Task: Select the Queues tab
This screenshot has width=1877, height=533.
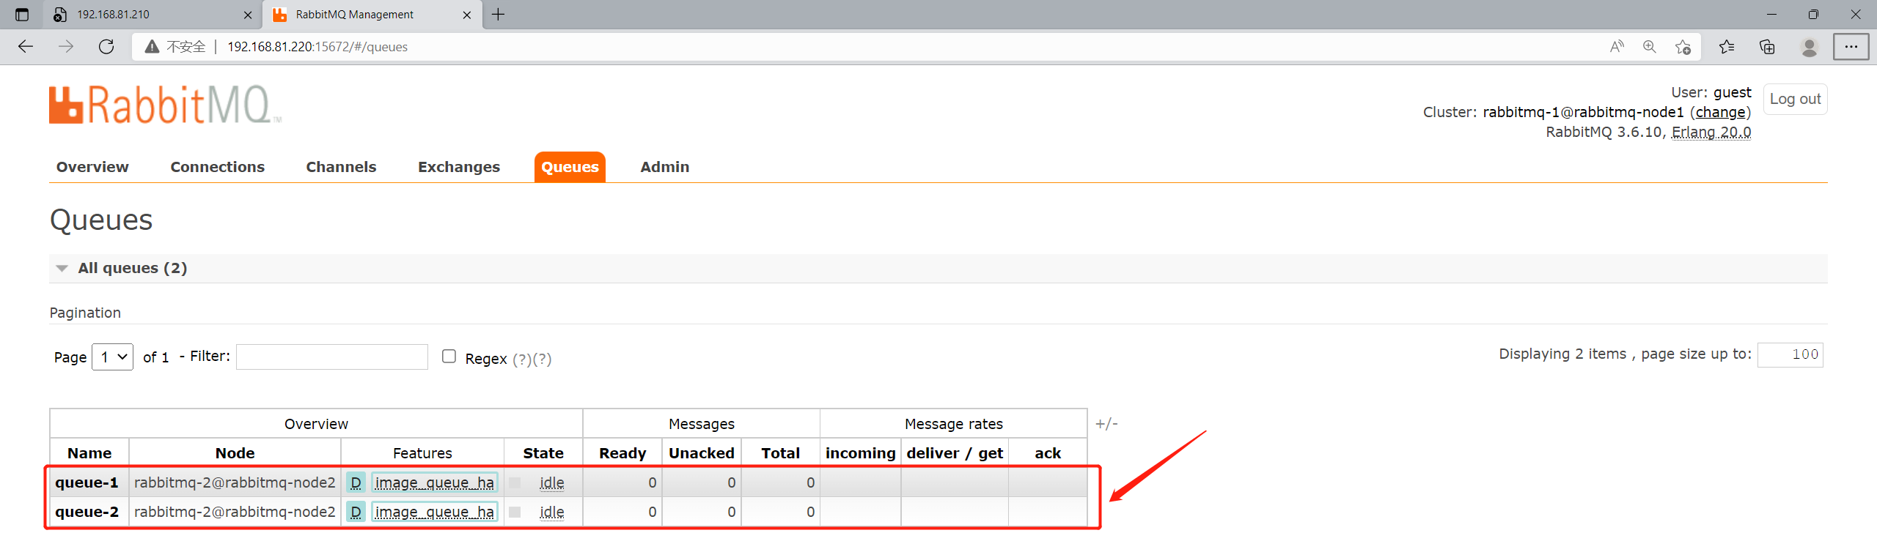Action: (x=570, y=167)
